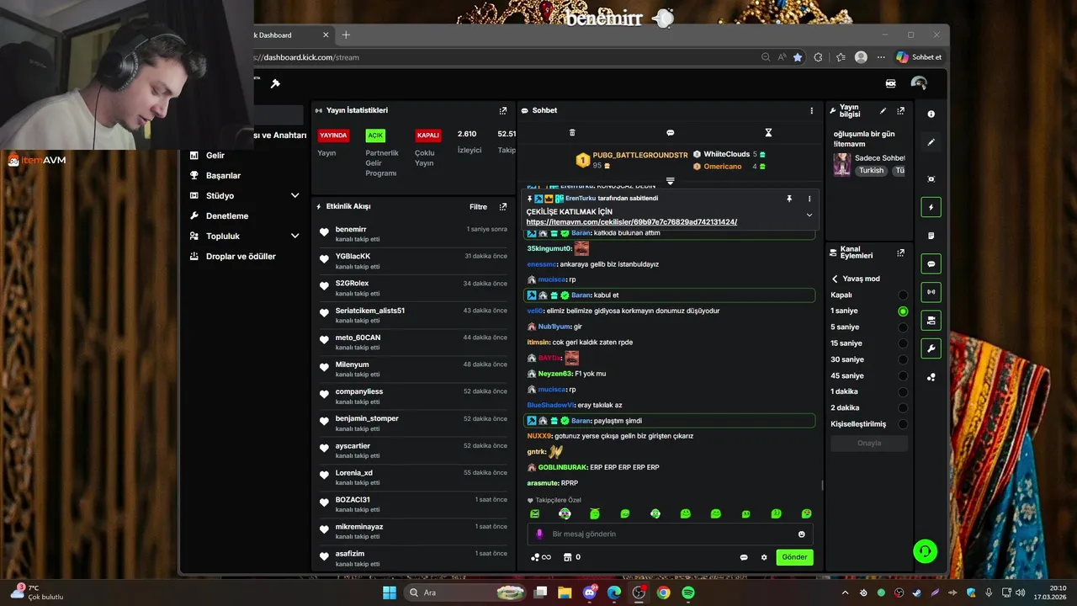Open Sohbet panel three-dot menu

point(812,110)
